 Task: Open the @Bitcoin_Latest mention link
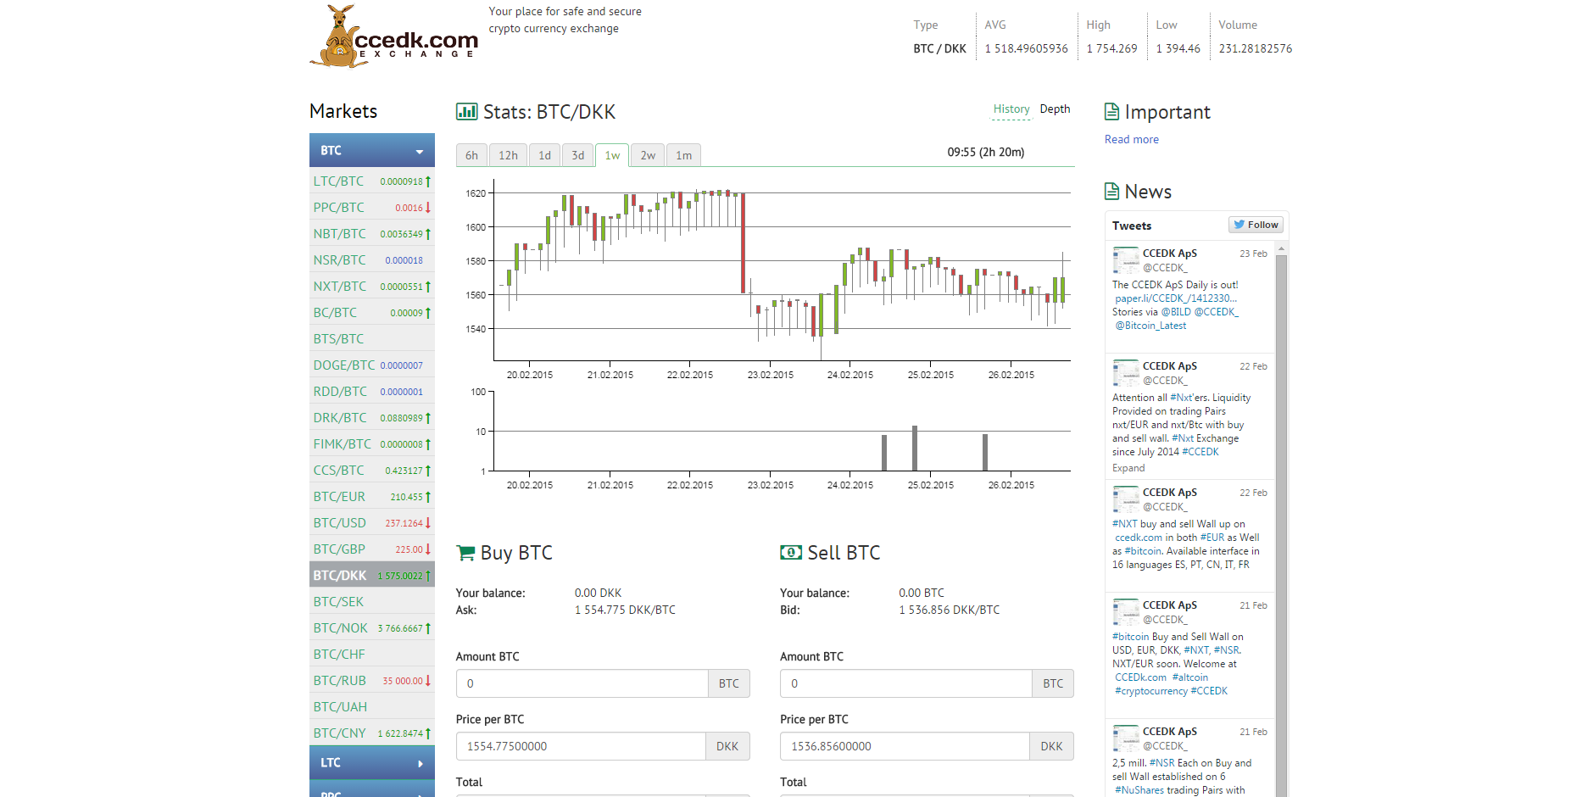(1150, 326)
